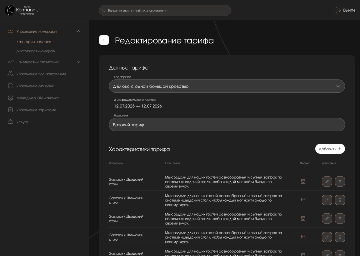The image size is (360, 256).
Task: Select the bed icon for Управление номерами
Action: point(10,31)
